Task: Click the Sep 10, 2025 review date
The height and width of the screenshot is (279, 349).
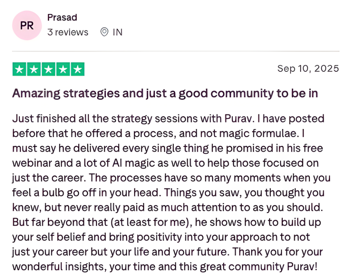Action: (308, 68)
